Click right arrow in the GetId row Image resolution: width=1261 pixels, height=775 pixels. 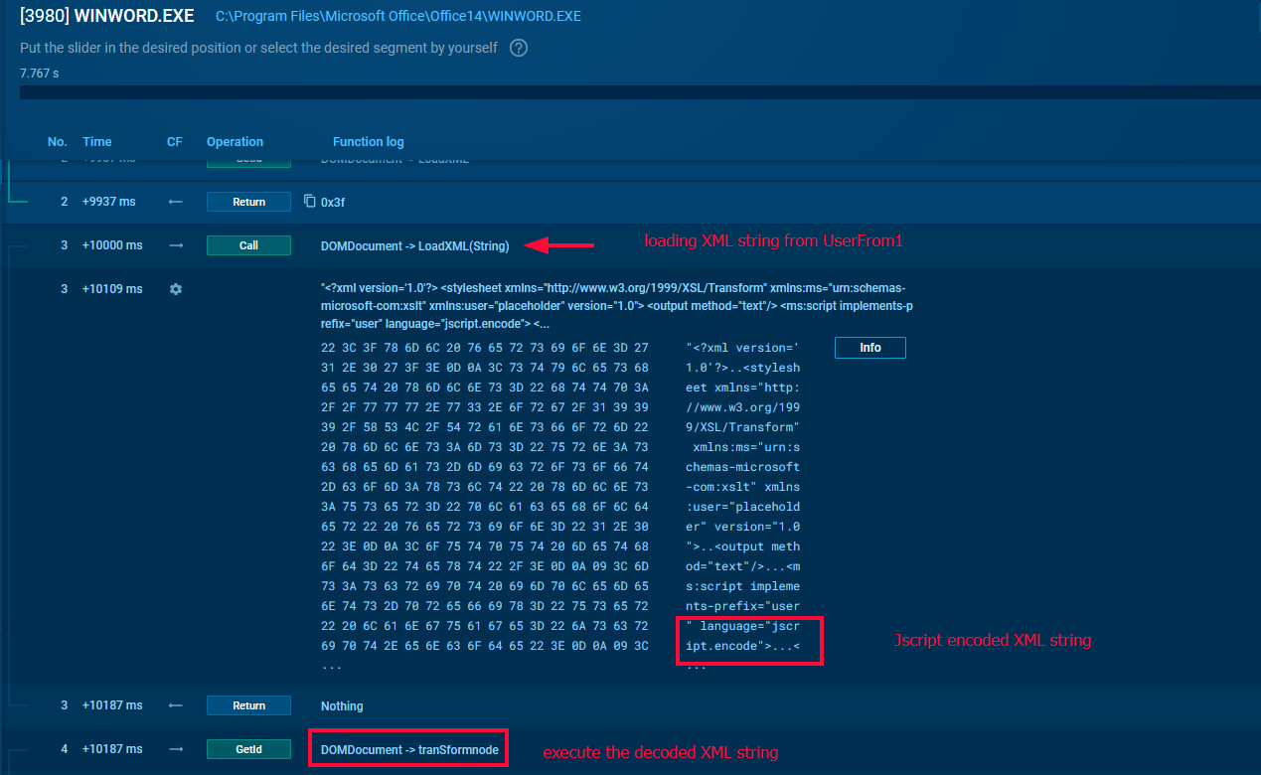[x=176, y=749]
